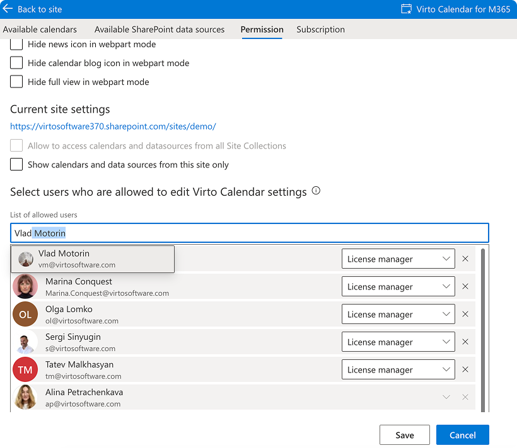
Task: Remove Olga Lomko using her X icon
Action: point(465,314)
